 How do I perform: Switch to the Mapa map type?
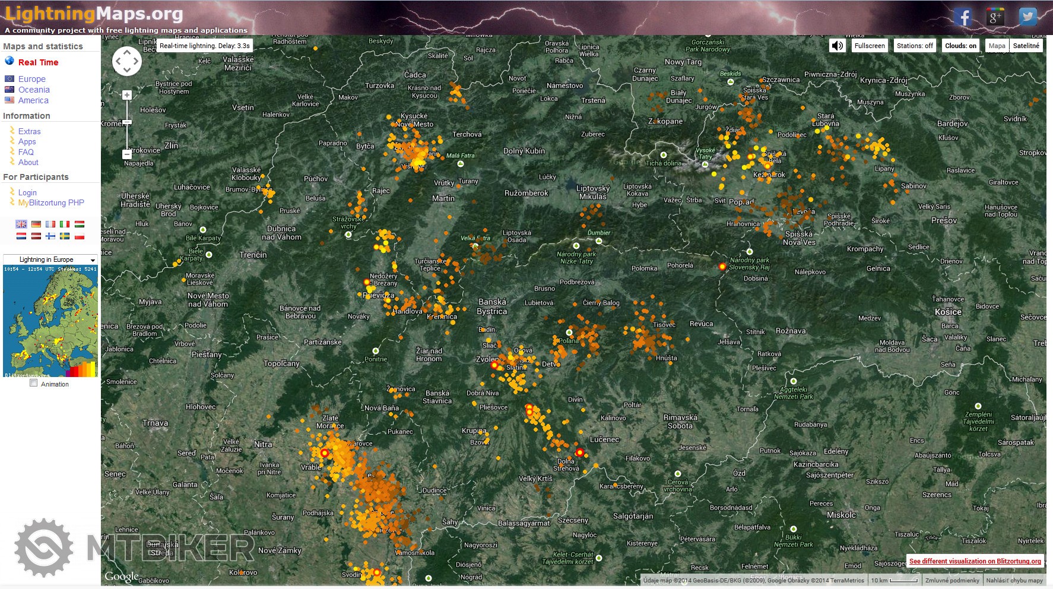[997, 46]
